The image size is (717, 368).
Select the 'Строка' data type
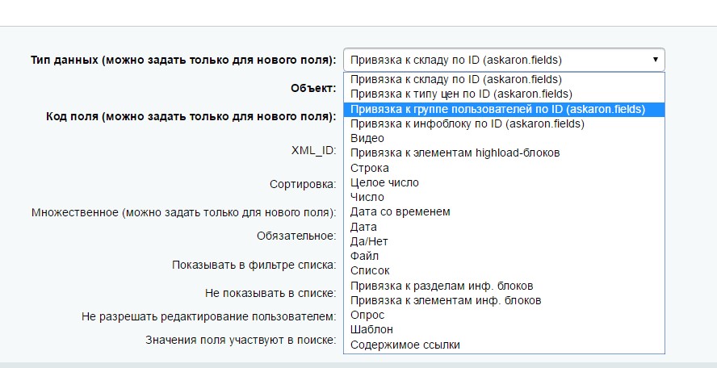pyautogui.click(x=370, y=168)
